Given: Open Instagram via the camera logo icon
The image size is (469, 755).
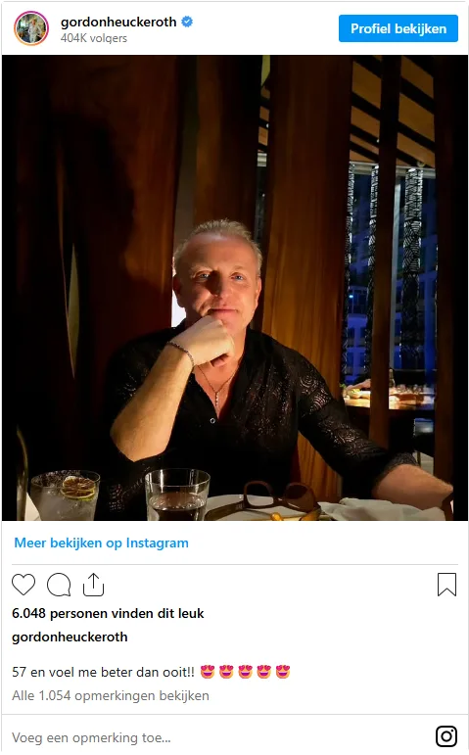Looking at the screenshot, I should [446, 735].
